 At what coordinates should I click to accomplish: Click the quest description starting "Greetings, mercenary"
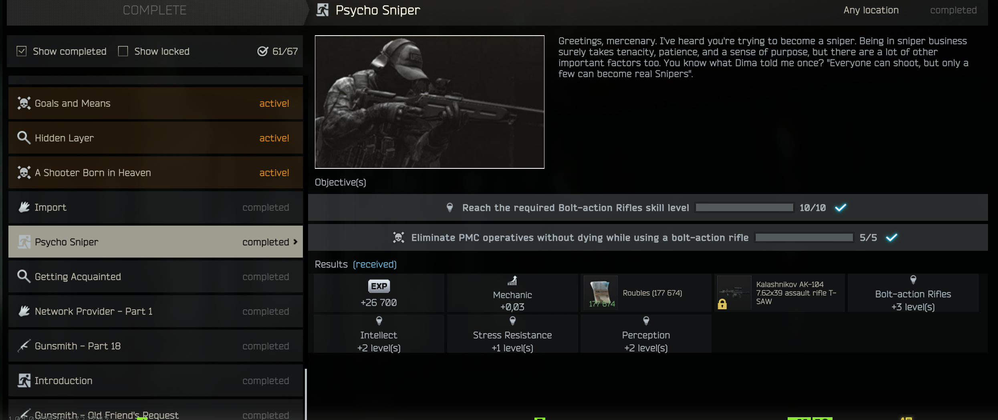763,57
